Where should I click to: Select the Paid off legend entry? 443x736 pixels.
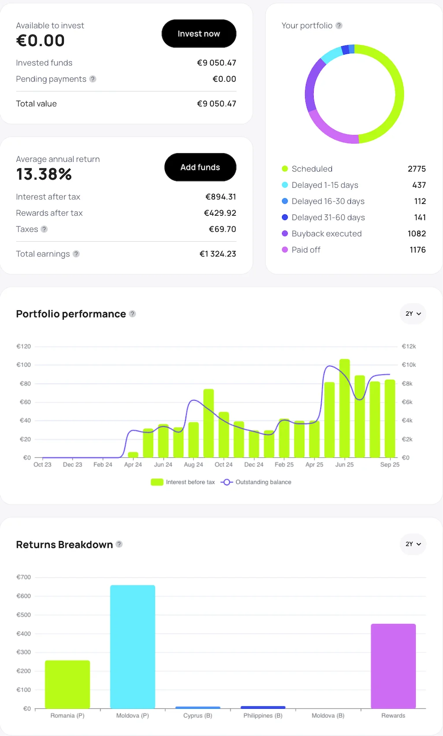click(306, 250)
